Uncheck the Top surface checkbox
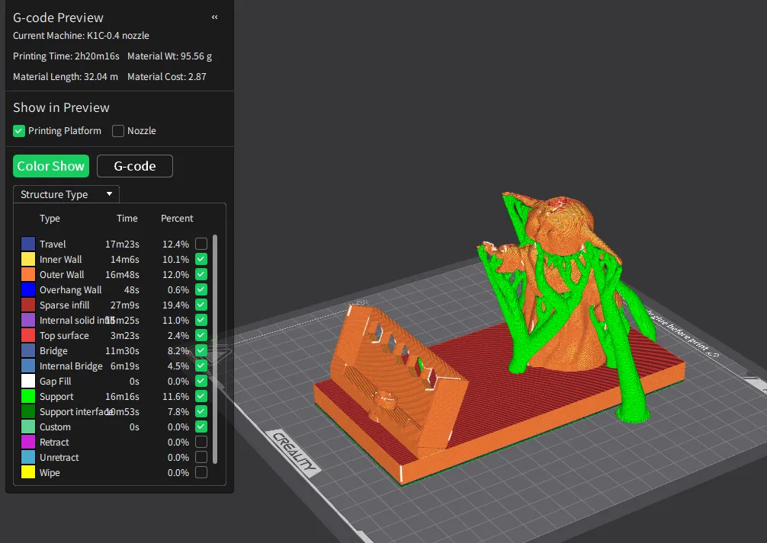The height and width of the screenshot is (543, 767). [x=201, y=335]
